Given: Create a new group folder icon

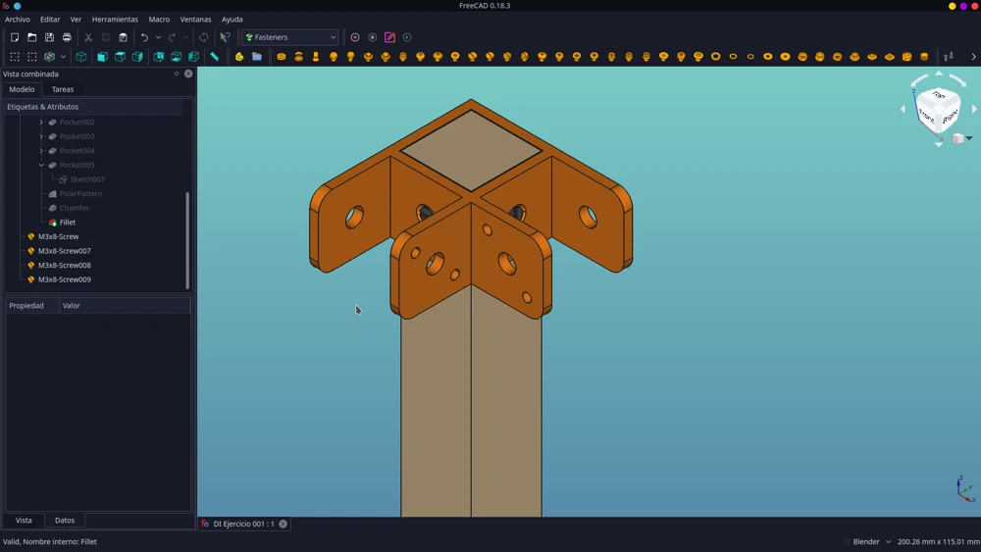Looking at the screenshot, I should click(256, 57).
